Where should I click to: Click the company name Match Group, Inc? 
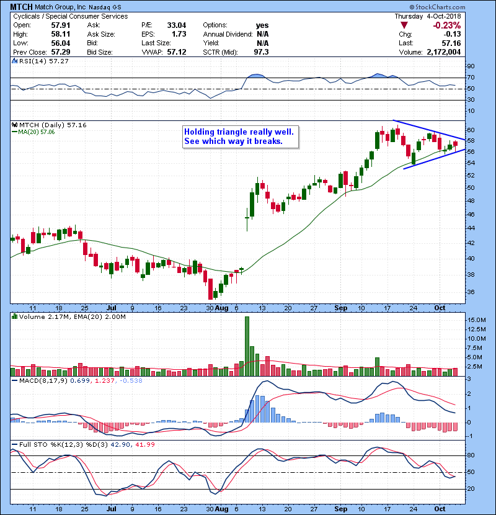tap(60, 7)
